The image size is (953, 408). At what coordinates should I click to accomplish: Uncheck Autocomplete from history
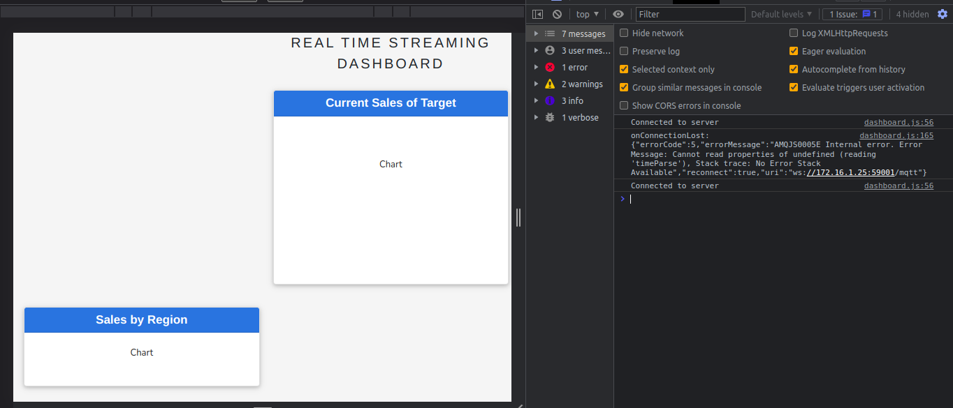tap(794, 69)
